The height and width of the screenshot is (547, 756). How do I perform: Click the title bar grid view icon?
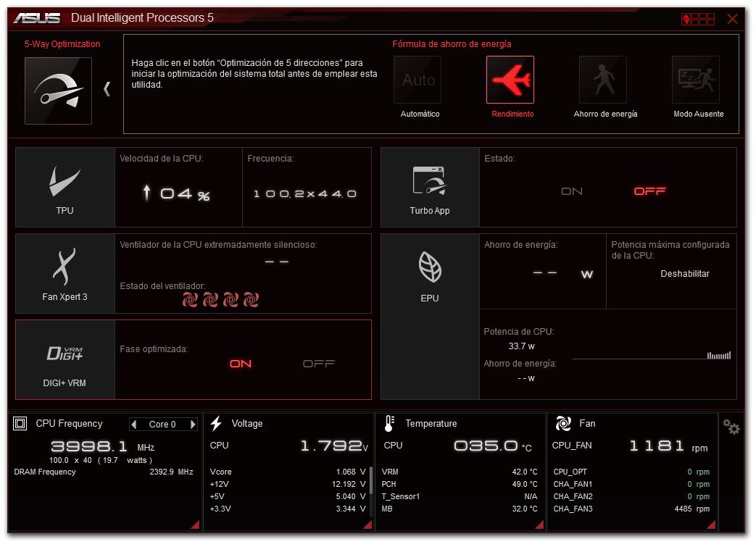point(698,19)
